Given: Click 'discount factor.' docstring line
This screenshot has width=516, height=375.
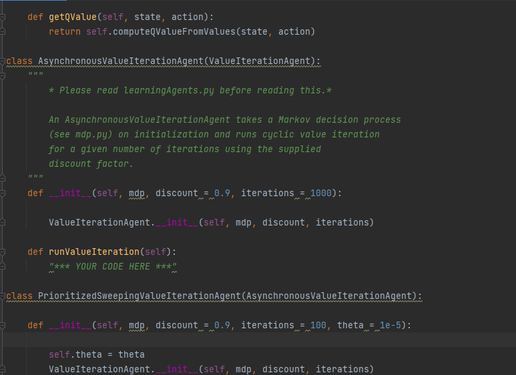Looking at the screenshot, I should coord(91,164).
